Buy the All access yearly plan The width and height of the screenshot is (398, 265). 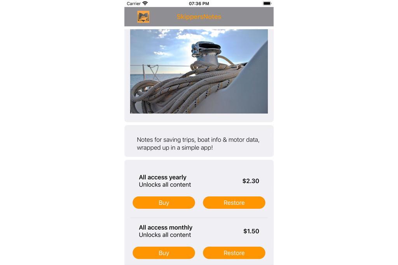tap(164, 203)
